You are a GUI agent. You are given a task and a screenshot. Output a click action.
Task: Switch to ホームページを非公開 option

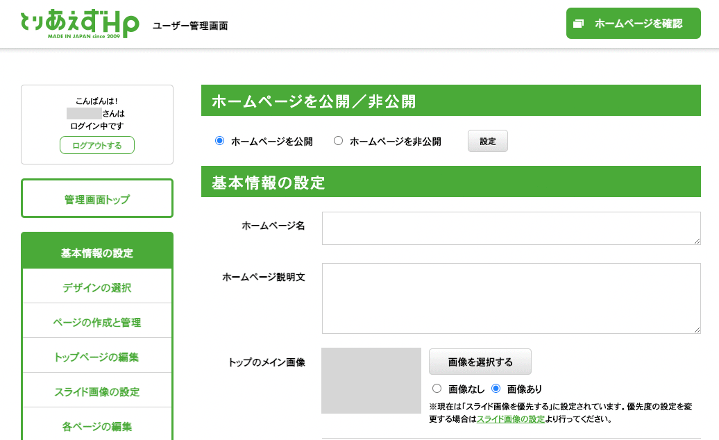(x=338, y=140)
